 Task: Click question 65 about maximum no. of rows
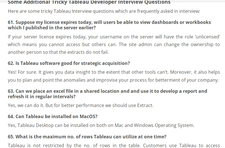click(x=87, y=137)
